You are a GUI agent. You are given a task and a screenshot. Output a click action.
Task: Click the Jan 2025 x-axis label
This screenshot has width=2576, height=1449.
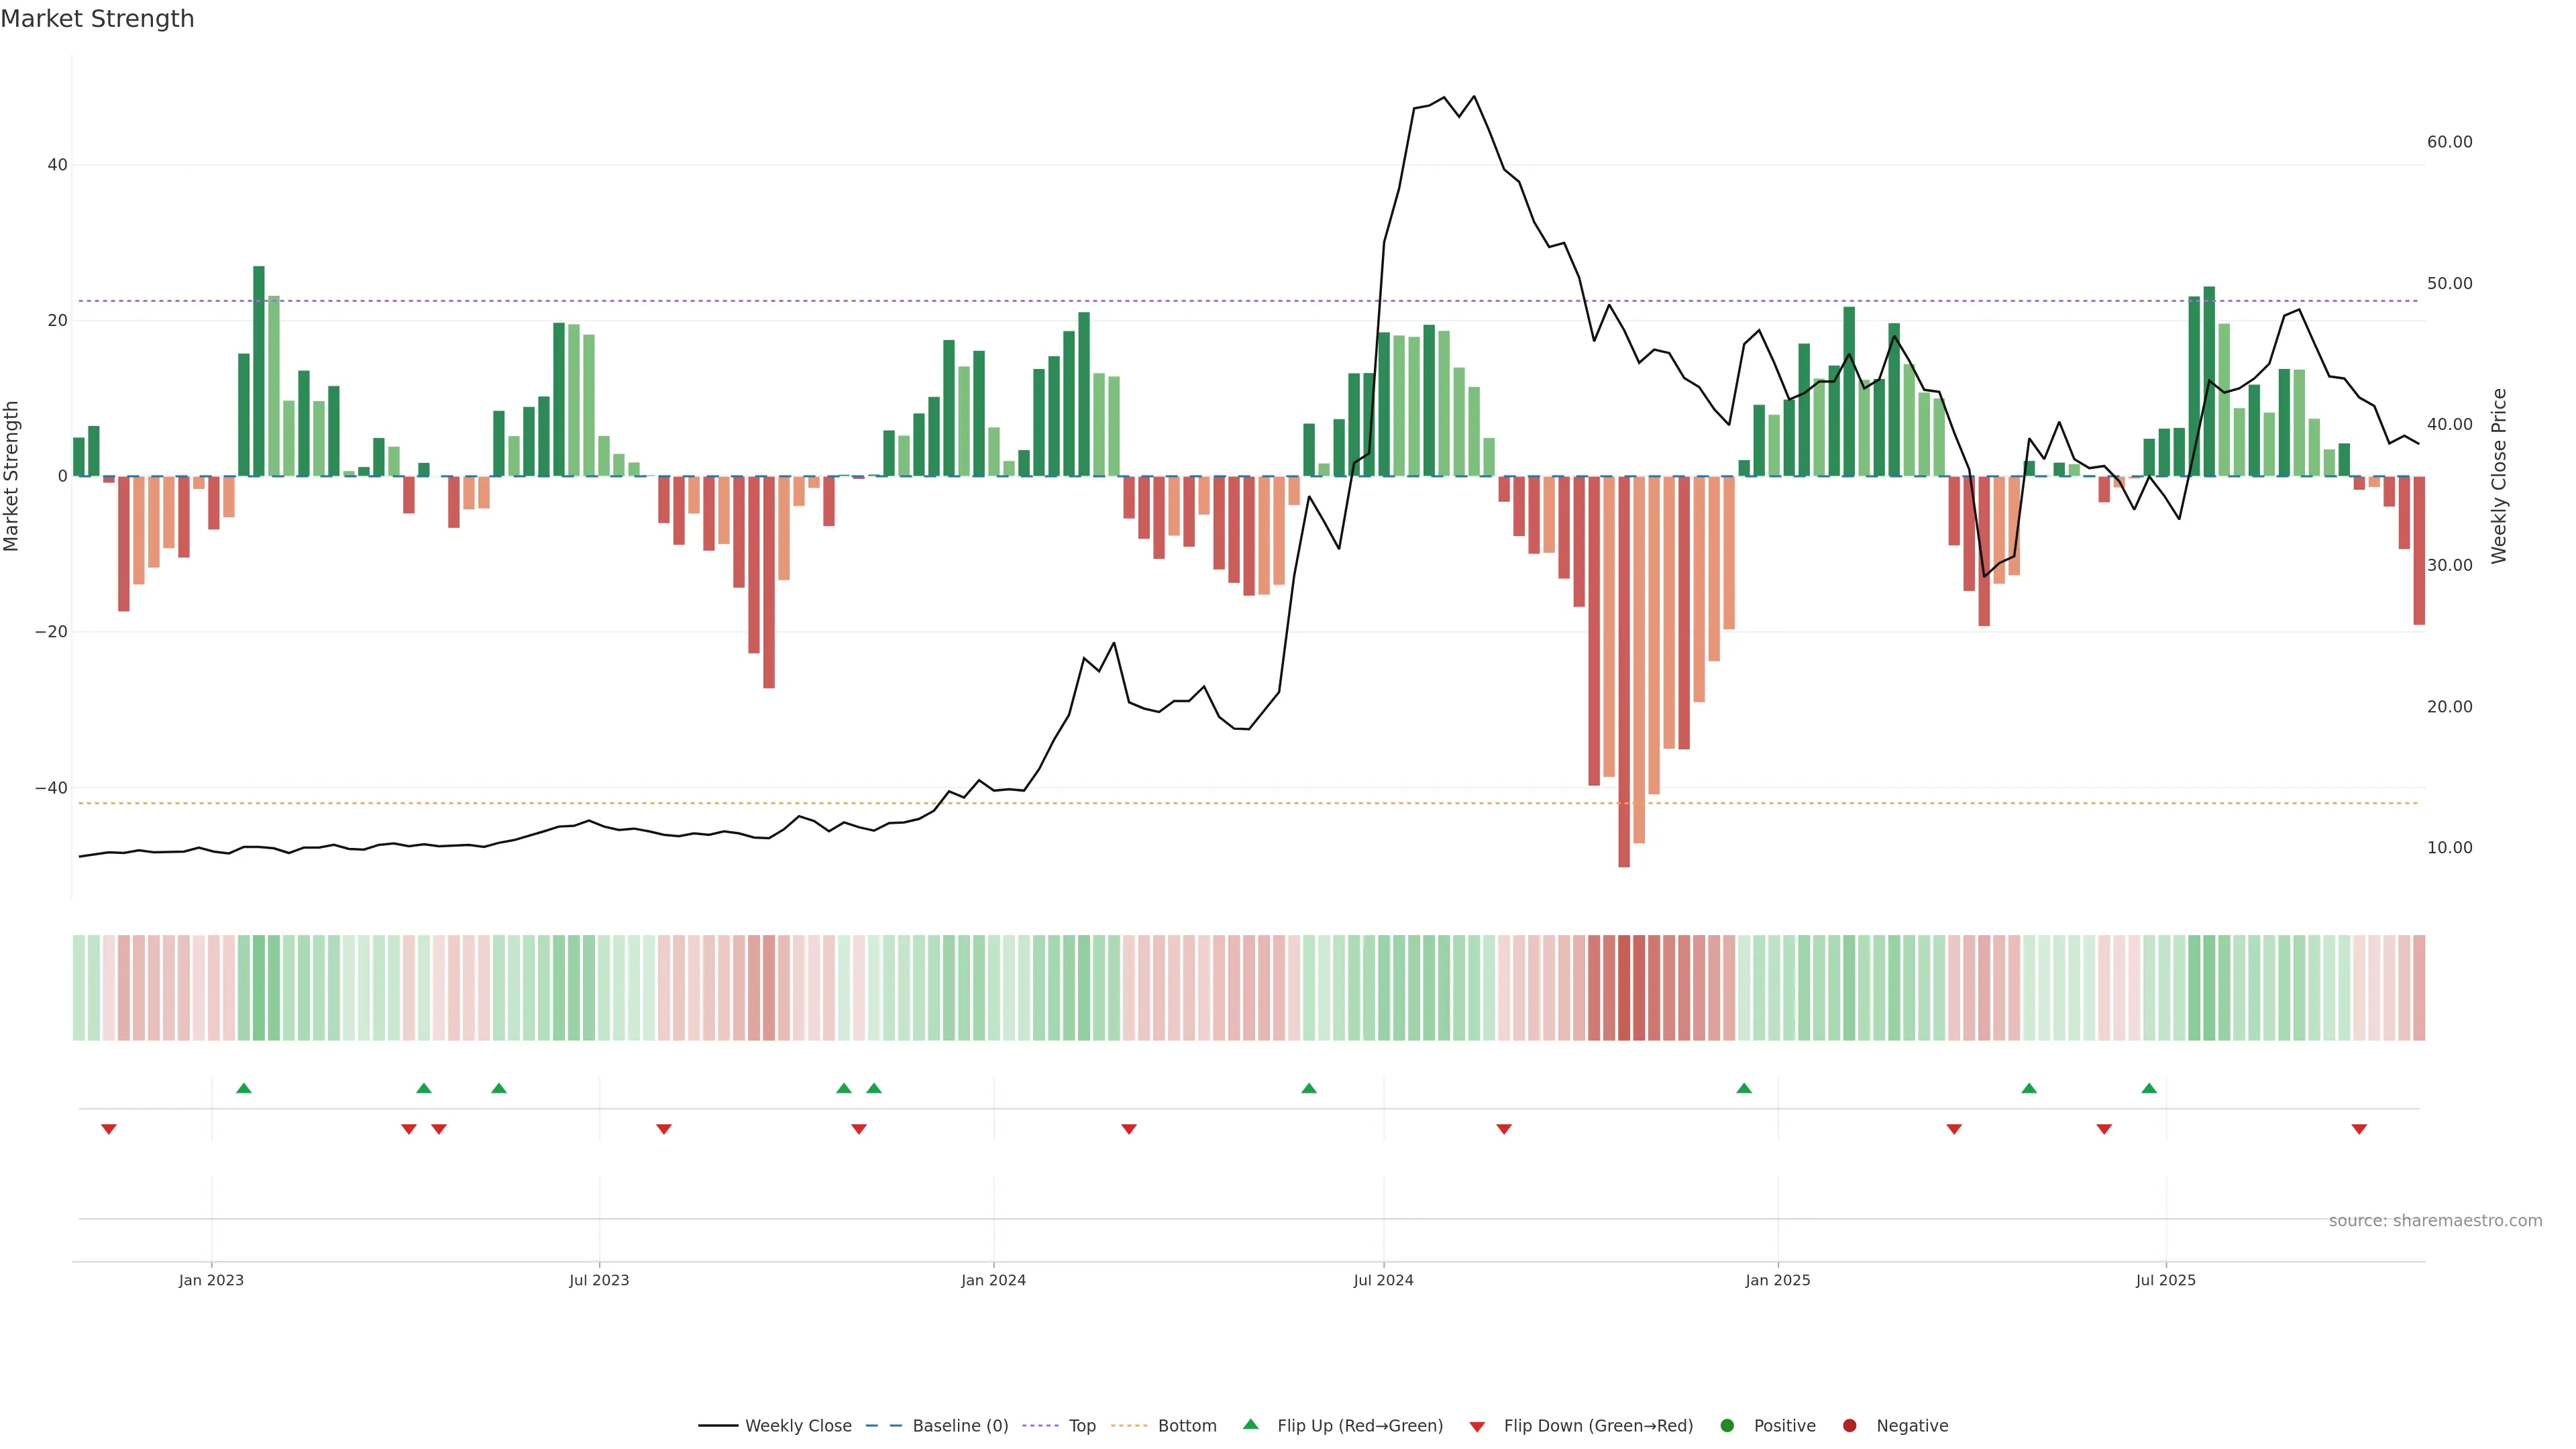(x=1777, y=1280)
